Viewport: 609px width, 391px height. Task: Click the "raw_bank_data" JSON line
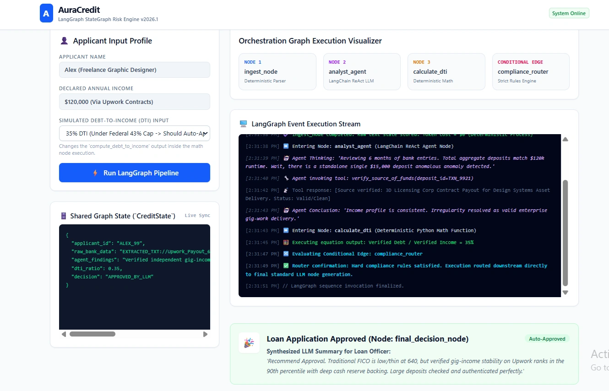(141, 251)
